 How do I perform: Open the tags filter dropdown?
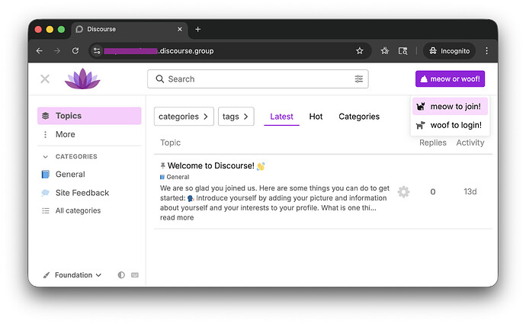click(236, 117)
